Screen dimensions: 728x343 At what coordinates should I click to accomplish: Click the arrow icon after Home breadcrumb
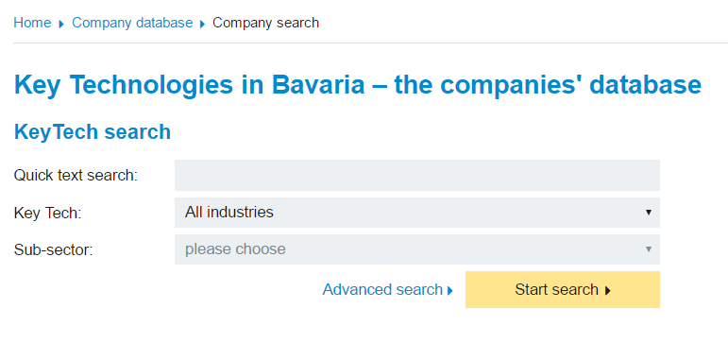pos(61,24)
